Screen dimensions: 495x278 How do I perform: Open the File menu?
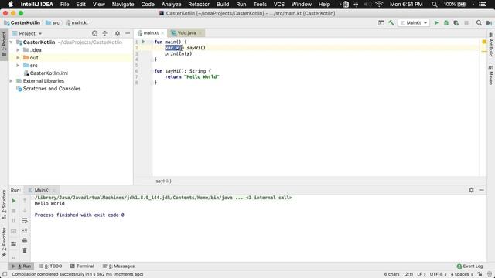click(64, 5)
